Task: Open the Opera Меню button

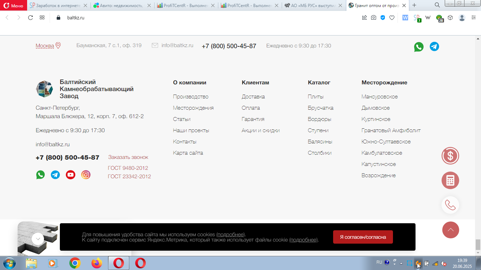Action: pyautogui.click(x=13, y=5)
